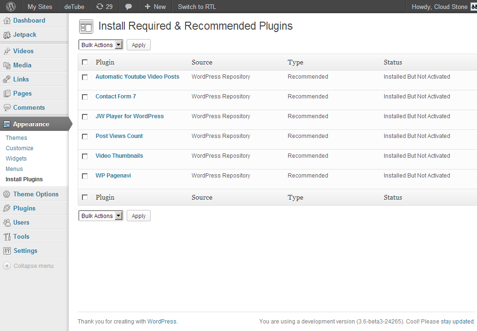Open the Contact Form 7 plugin link
477x331 pixels.
pyautogui.click(x=115, y=97)
